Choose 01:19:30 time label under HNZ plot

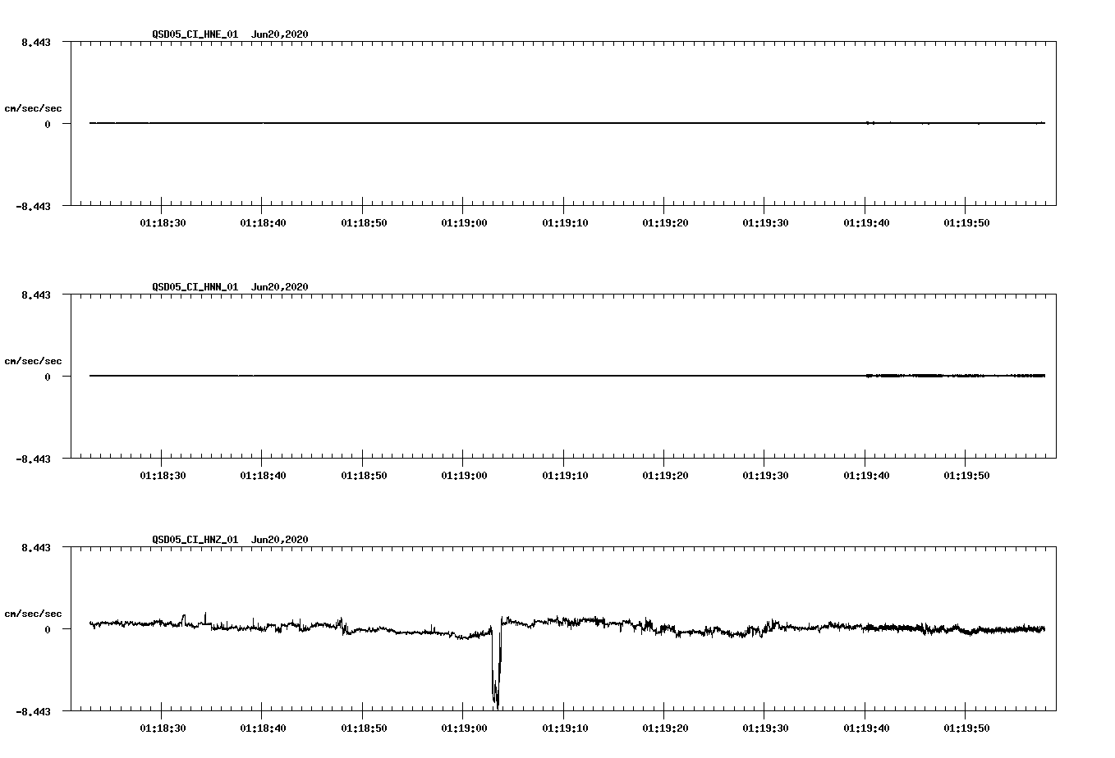pyautogui.click(x=765, y=728)
